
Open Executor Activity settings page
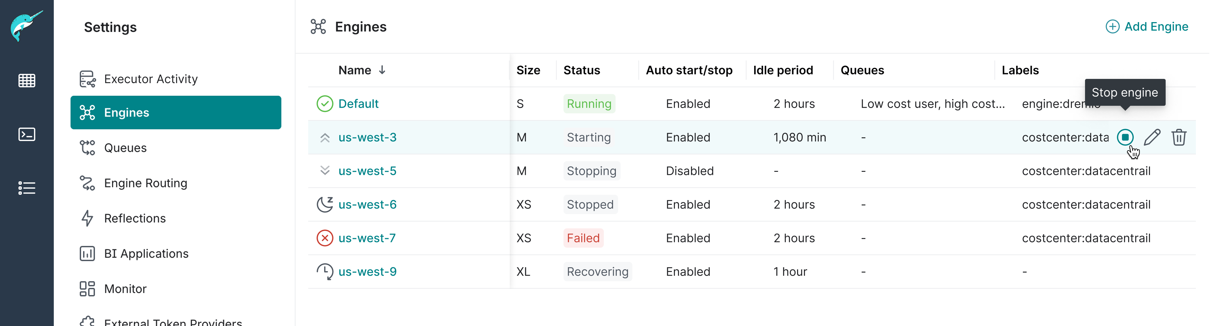150,79
